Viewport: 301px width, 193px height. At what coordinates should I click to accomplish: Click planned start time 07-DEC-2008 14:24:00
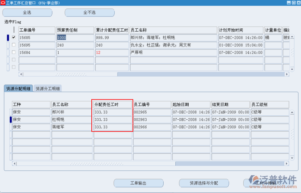point(241,53)
